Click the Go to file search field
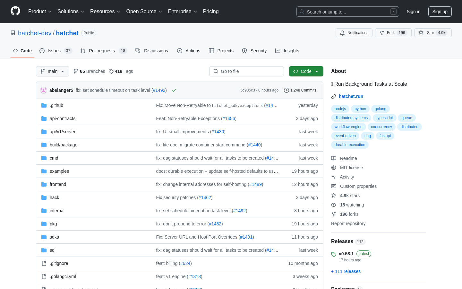Image resolution: width=462 pixels, height=289 pixels. click(246, 71)
